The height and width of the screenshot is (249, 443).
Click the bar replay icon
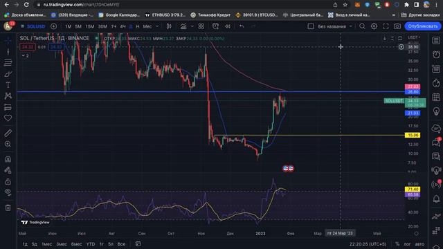point(228,26)
